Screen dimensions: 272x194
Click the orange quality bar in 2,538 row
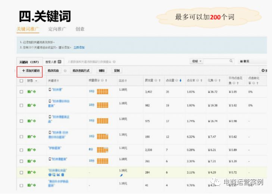[103, 150]
